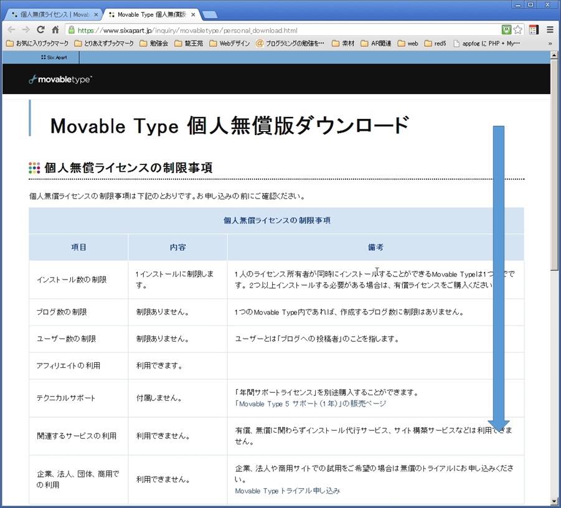Maximize the browser window
561x508 pixels.
click(x=530, y=5)
